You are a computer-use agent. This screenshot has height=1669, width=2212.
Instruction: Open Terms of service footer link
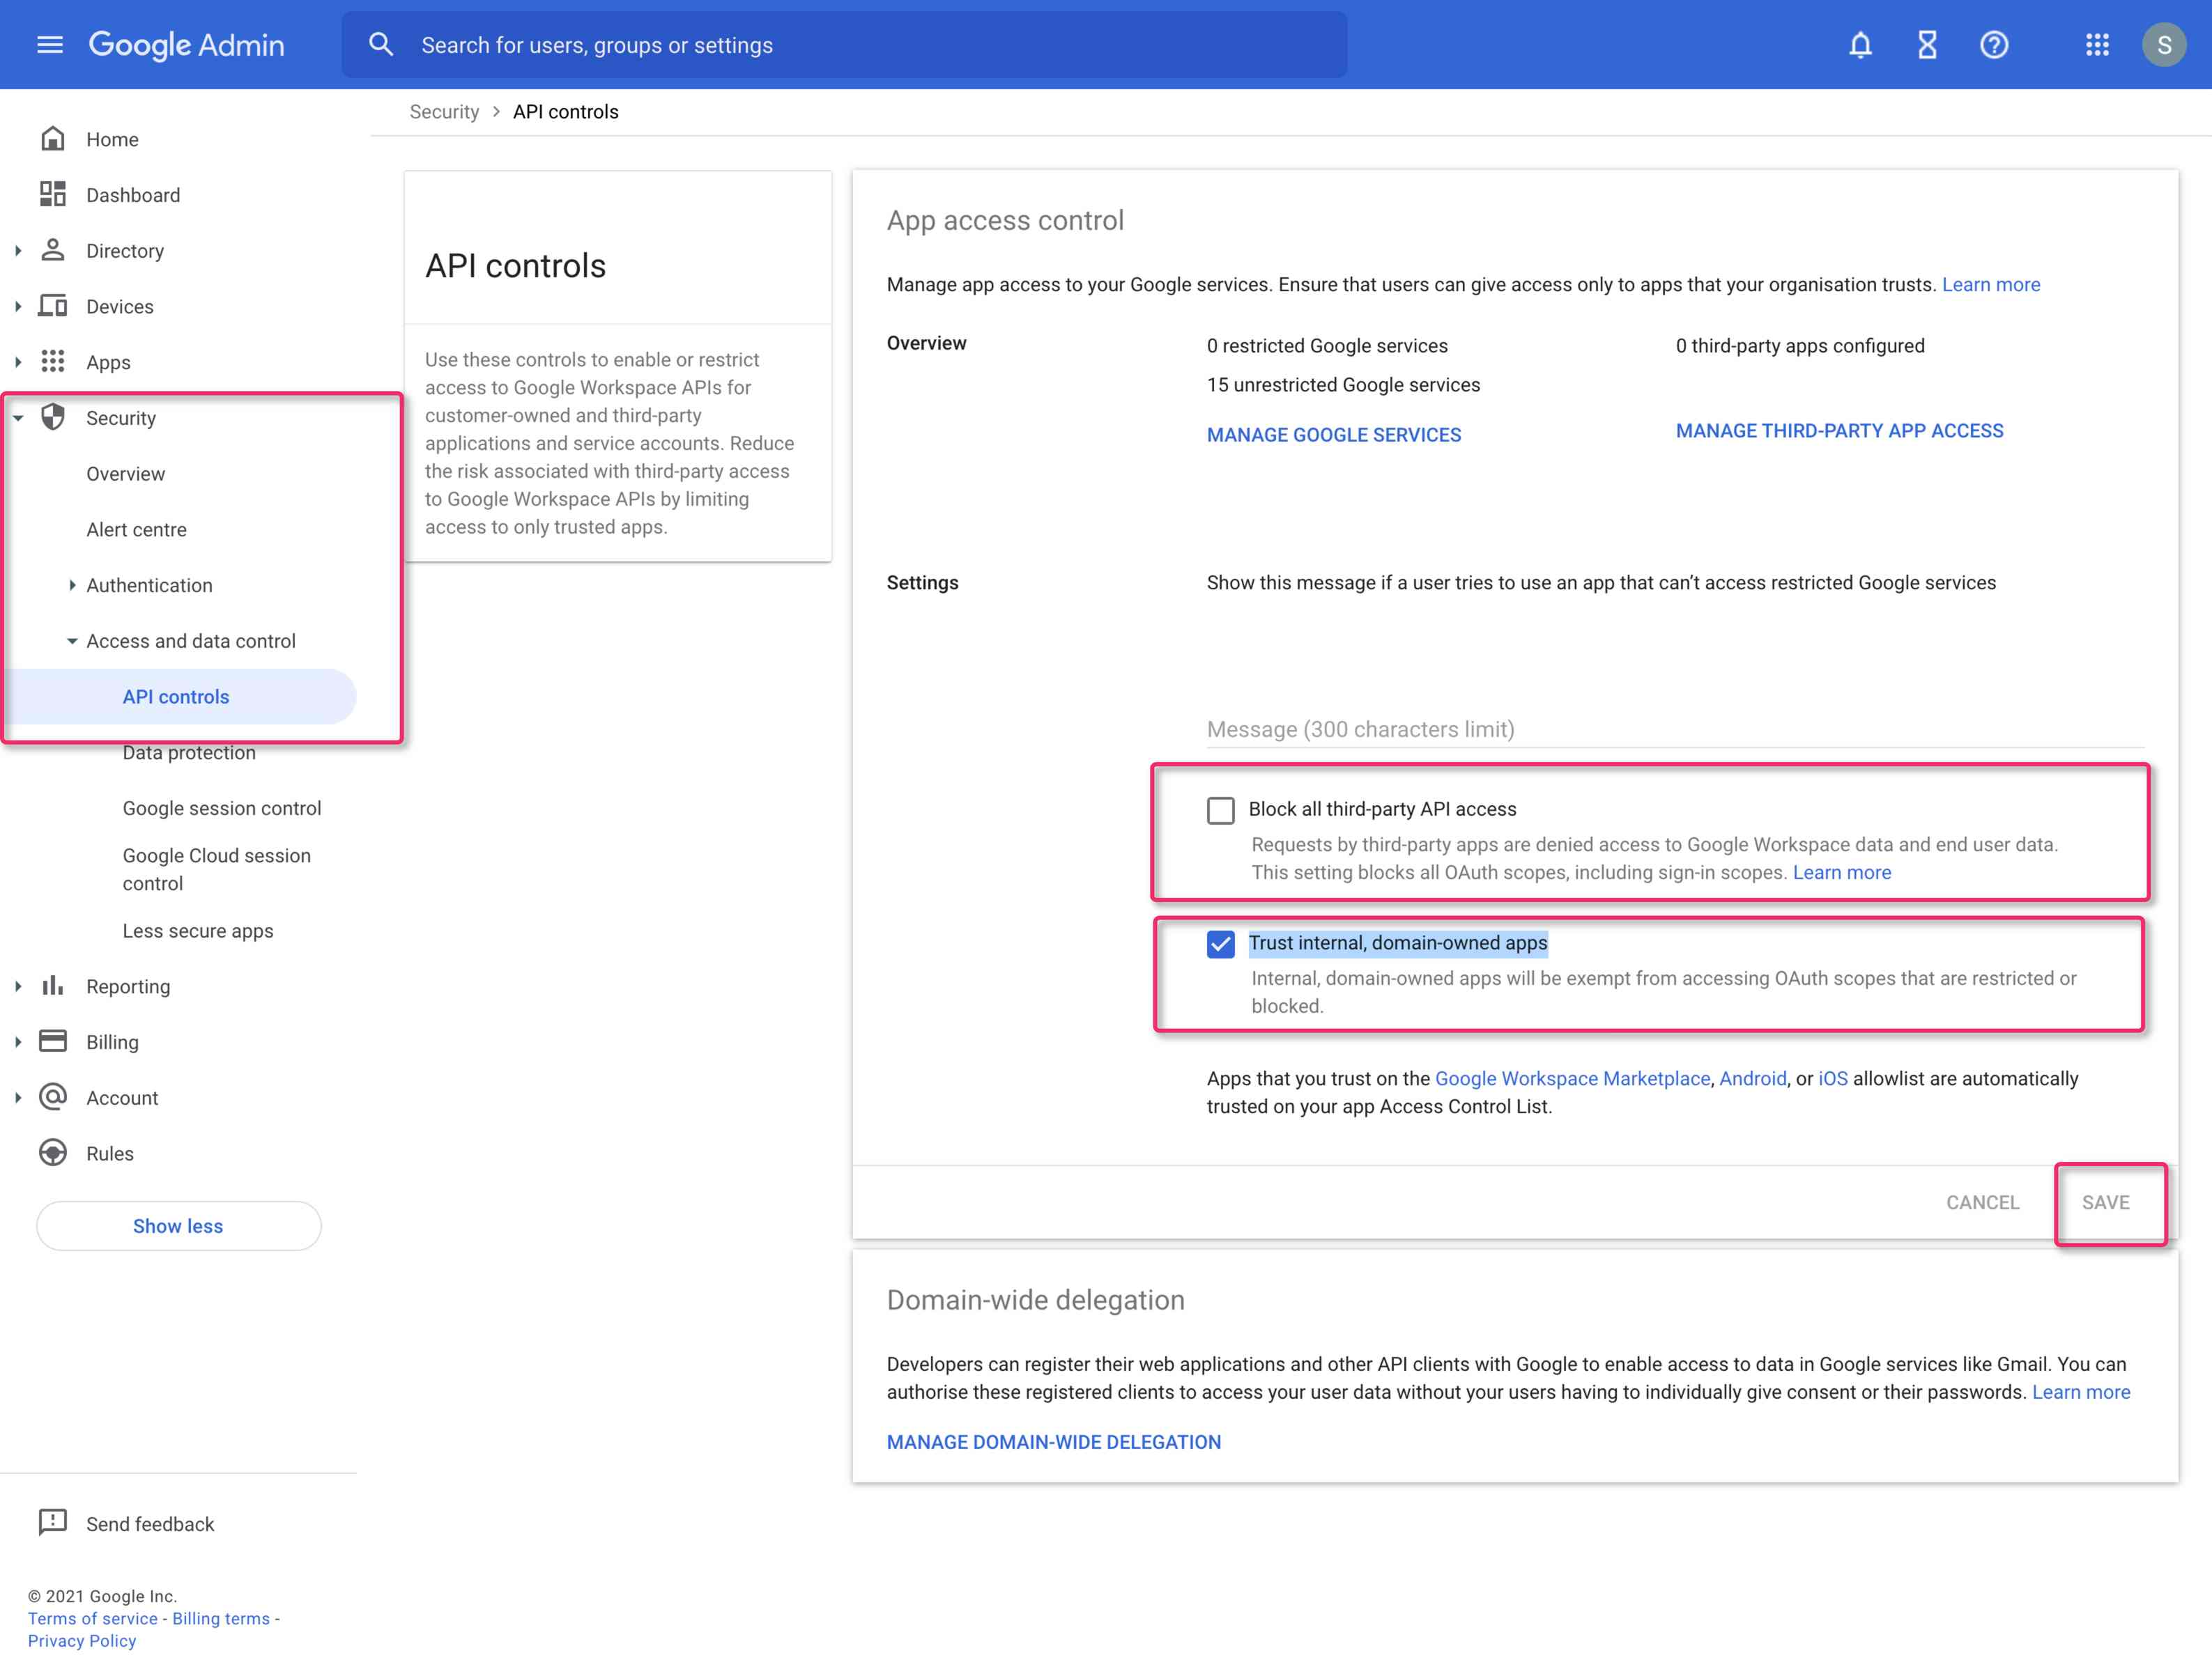tap(93, 1618)
